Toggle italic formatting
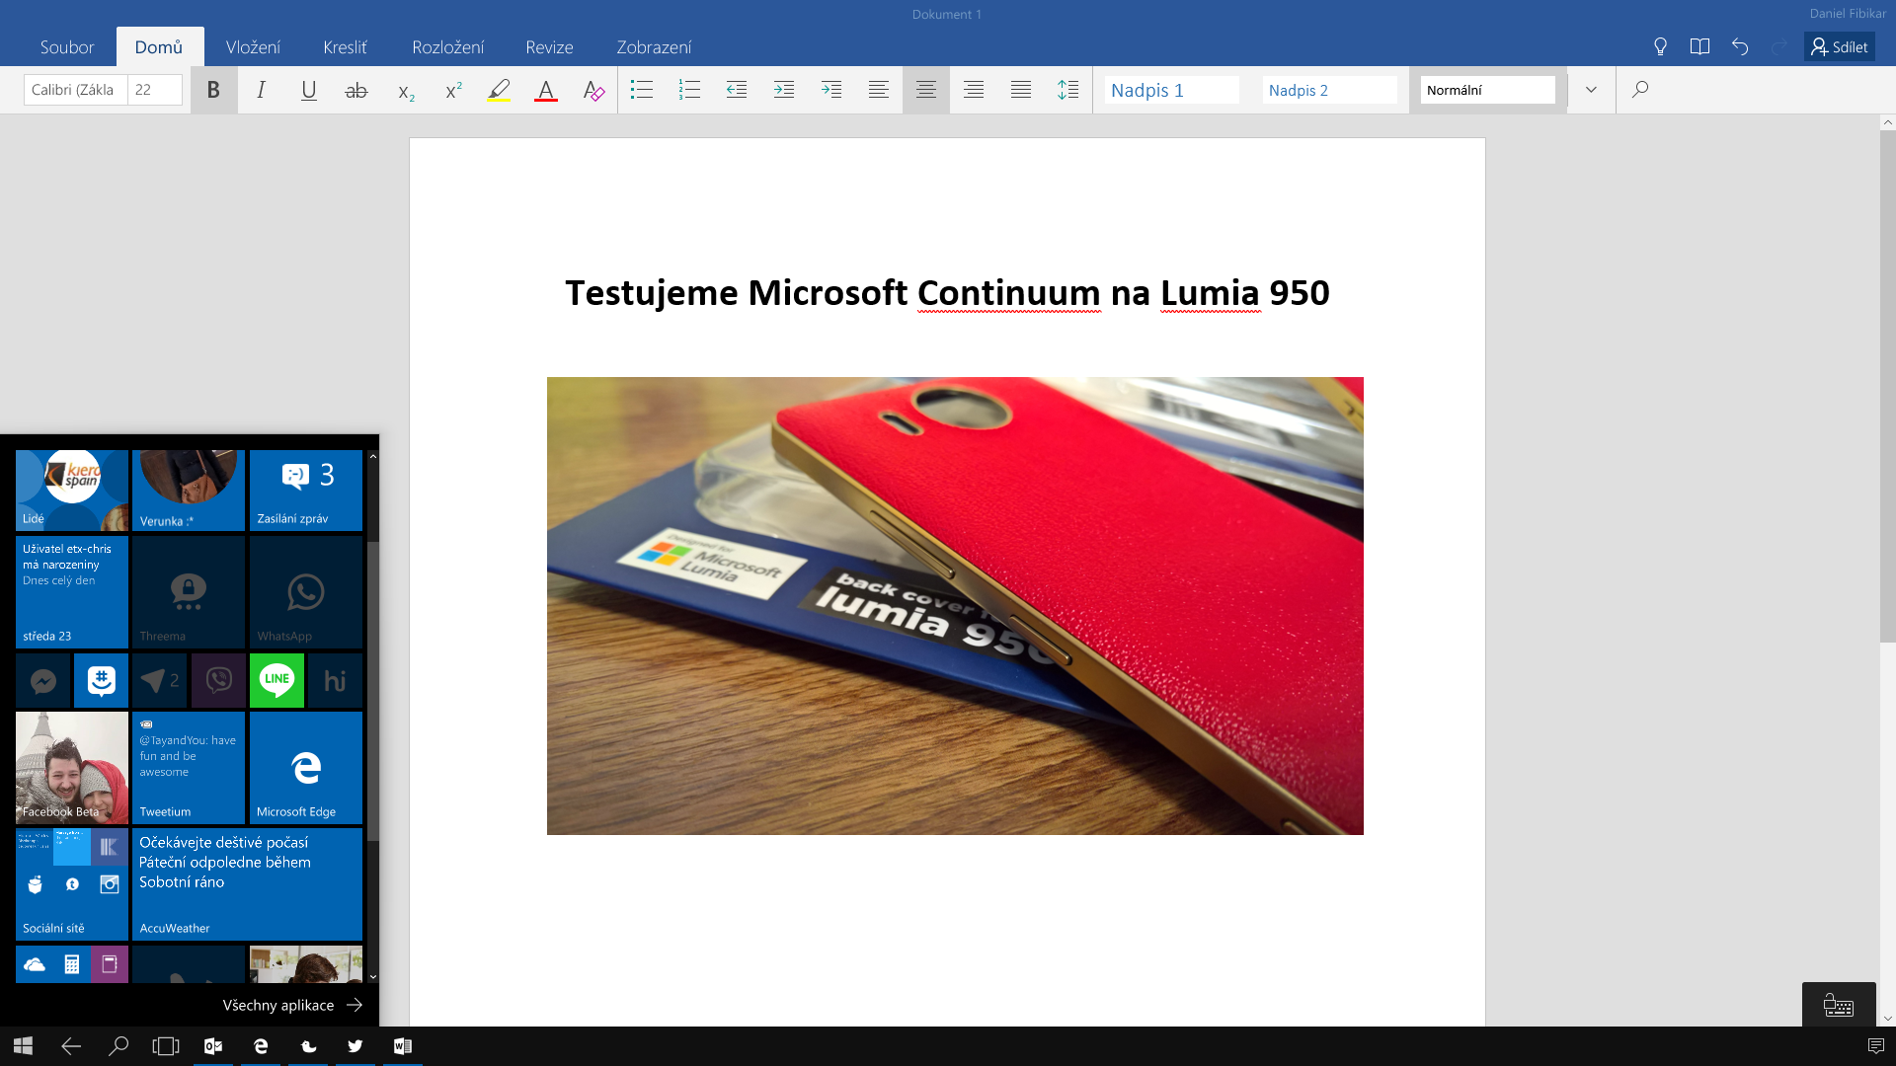Image resolution: width=1896 pixels, height=1066 pixels. tap(261, 90)
